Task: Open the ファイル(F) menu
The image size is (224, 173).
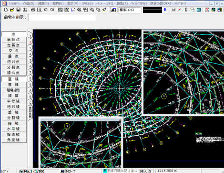Action: click(14, 3)
